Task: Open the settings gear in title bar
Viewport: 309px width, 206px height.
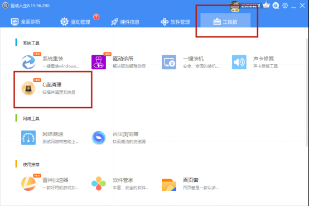Action: click(285, 6)
